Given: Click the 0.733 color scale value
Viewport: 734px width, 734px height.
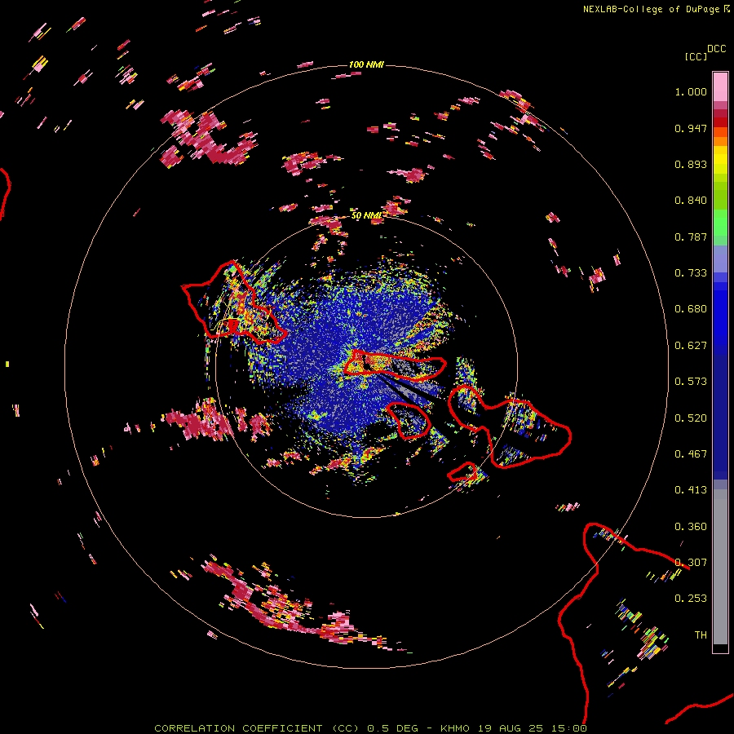Looking at the screenshot, I should 691,273.
